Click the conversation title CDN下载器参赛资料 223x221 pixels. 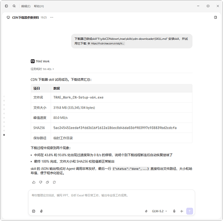[x=25, y=18]
